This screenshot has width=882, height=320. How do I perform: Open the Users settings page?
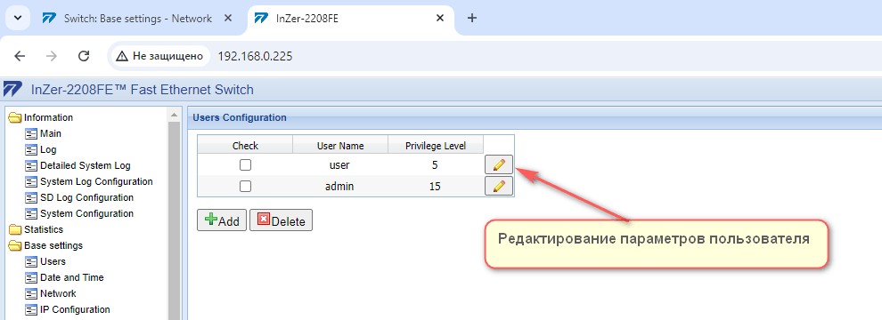(x=53, y=261)
